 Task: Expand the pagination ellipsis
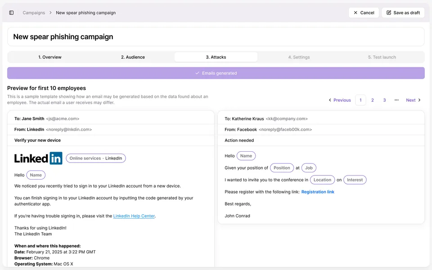pos(396,100)
